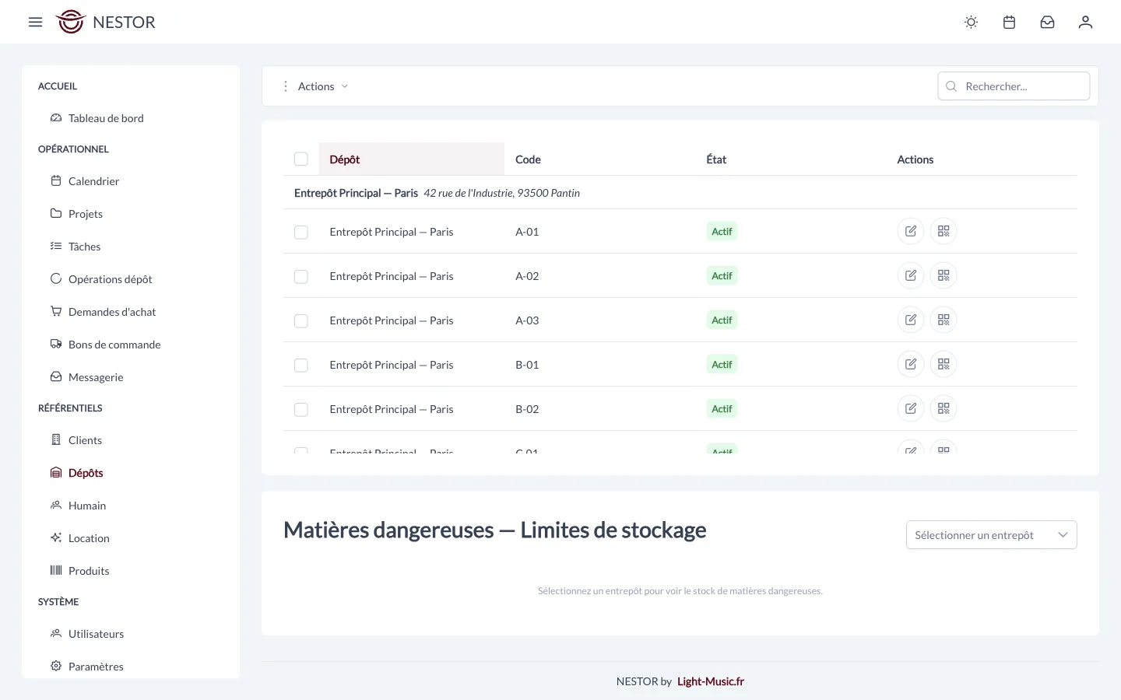1121x700 pixels.
Task: Go to Tableau de bord
Action: pyautogui.click(x=106, y=118)
